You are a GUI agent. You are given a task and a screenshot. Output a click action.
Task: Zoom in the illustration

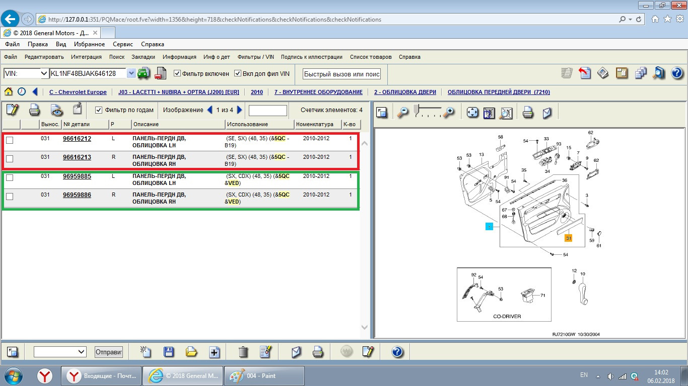coord(448,113)
